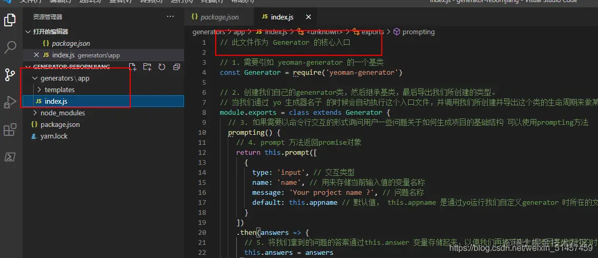Close the index.js editor tab
The image size is (598, 258).
coord(308,17)
